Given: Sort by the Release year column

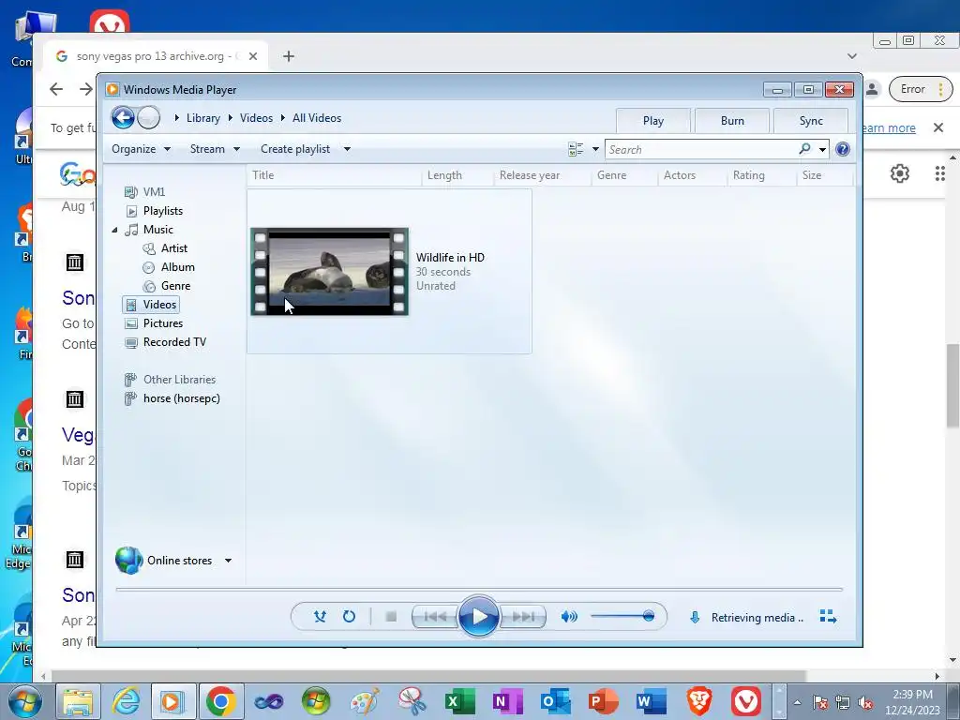Looking at the screenshot, I should 543,175.
